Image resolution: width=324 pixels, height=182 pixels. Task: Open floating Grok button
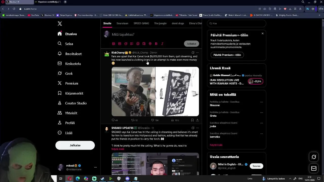tap(314, 157)
